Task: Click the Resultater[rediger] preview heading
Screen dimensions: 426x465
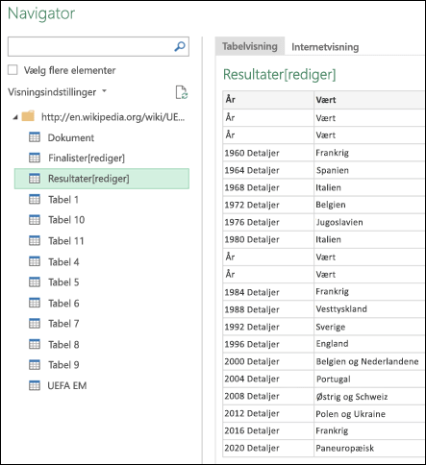Action: (280, 75)
